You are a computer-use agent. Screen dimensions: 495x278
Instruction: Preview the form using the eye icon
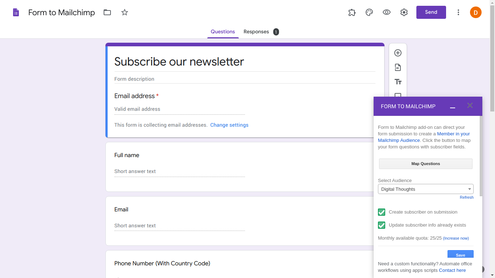(386, 12)
